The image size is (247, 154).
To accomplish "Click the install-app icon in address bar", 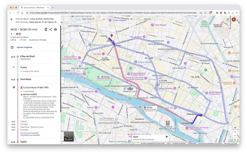I will pyautogui.click(x=201, y=13).
